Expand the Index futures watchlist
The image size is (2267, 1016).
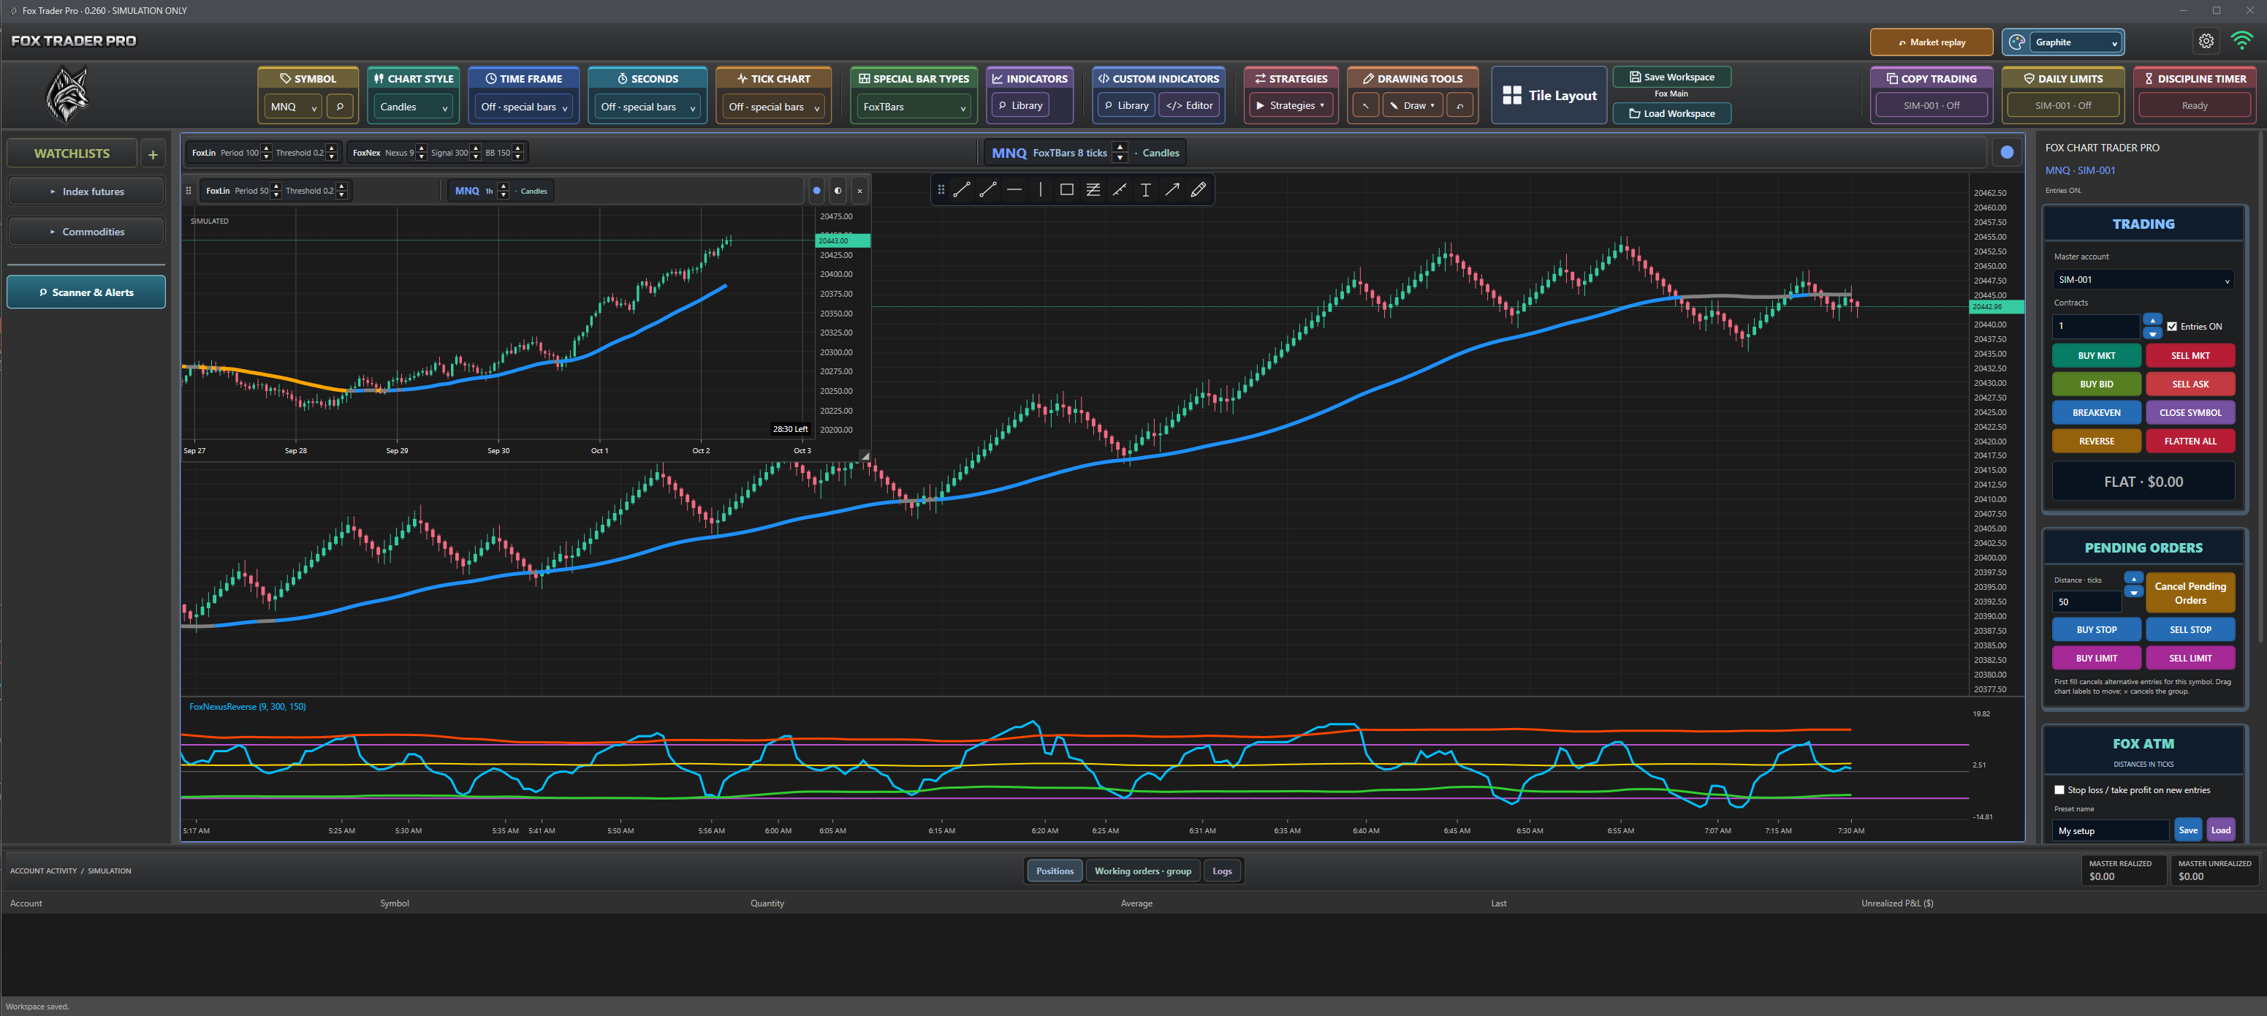pyautogui.click(x=86, y=191)
